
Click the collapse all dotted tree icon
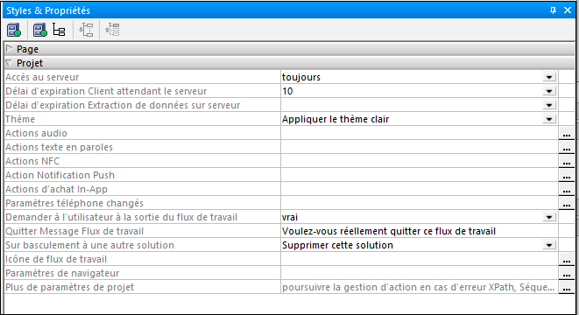pyautogui.click(x=112, y=30)
